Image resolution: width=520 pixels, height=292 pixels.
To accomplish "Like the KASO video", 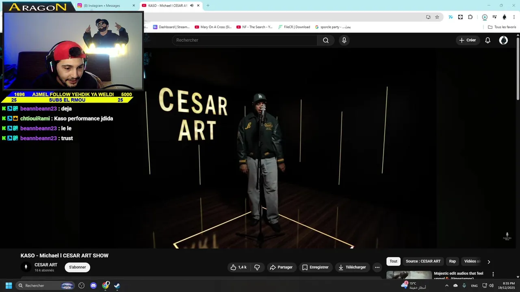I will point(238,267).
